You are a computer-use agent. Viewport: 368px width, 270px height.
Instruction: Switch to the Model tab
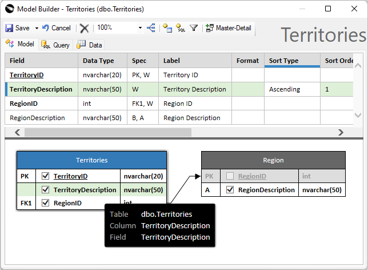[x=19, y=44]
